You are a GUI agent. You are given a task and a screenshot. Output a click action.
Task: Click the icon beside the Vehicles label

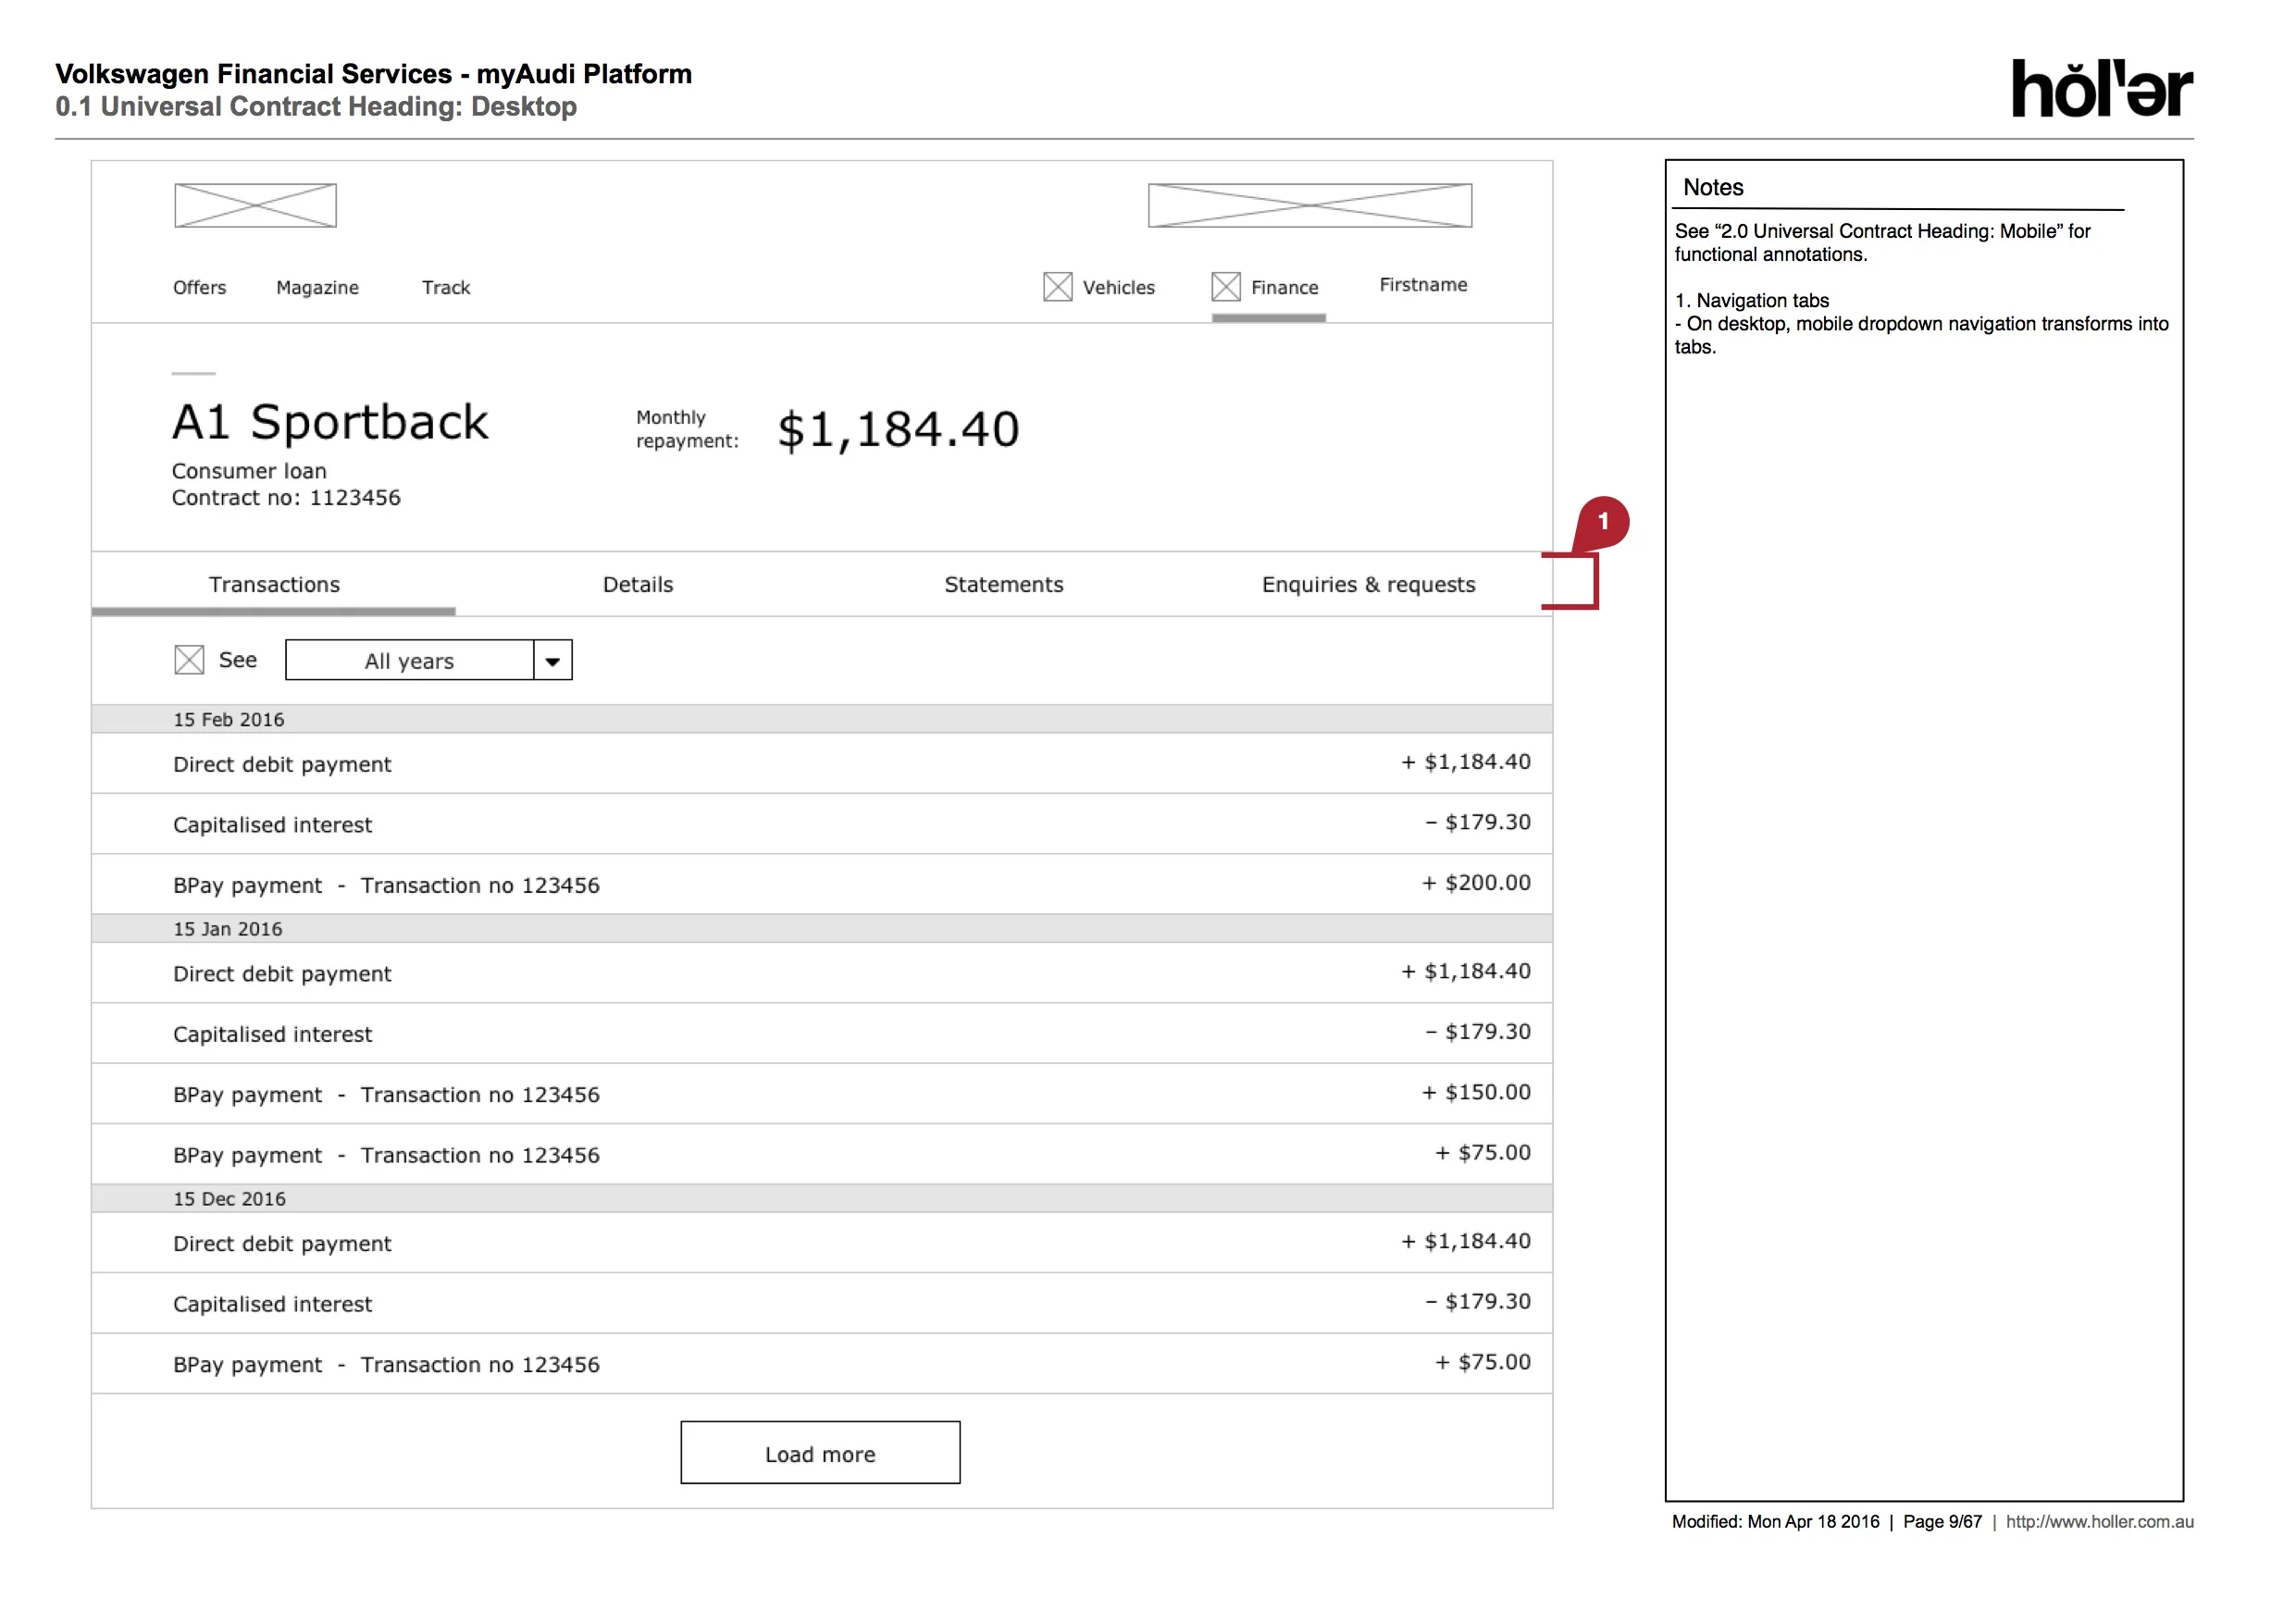1057,287
